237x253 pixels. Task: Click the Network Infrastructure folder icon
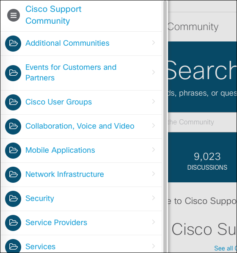point(13,175)
